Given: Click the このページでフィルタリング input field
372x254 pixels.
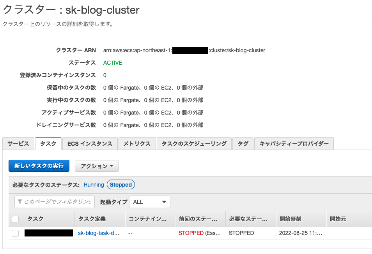Looking at the screenshot, I should click(55, 201).
